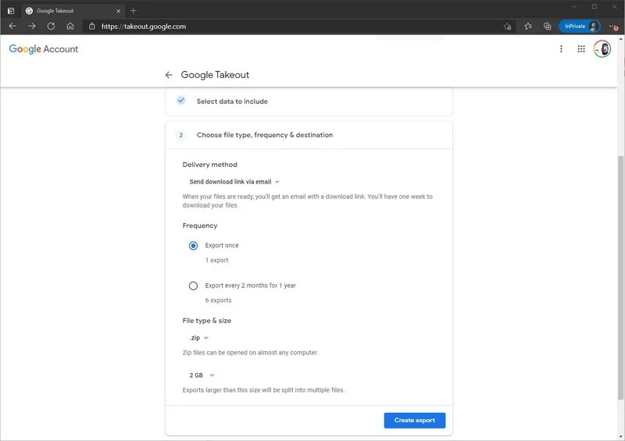Click the blue checkmark for step one
Screen dimensions: 625x441
click(x=181, y=101)
